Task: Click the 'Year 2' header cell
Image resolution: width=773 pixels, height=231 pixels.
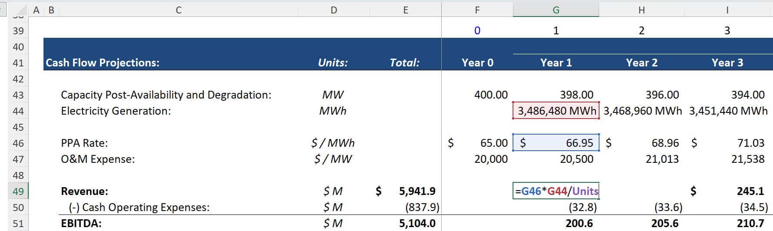Action: (642, 63)
